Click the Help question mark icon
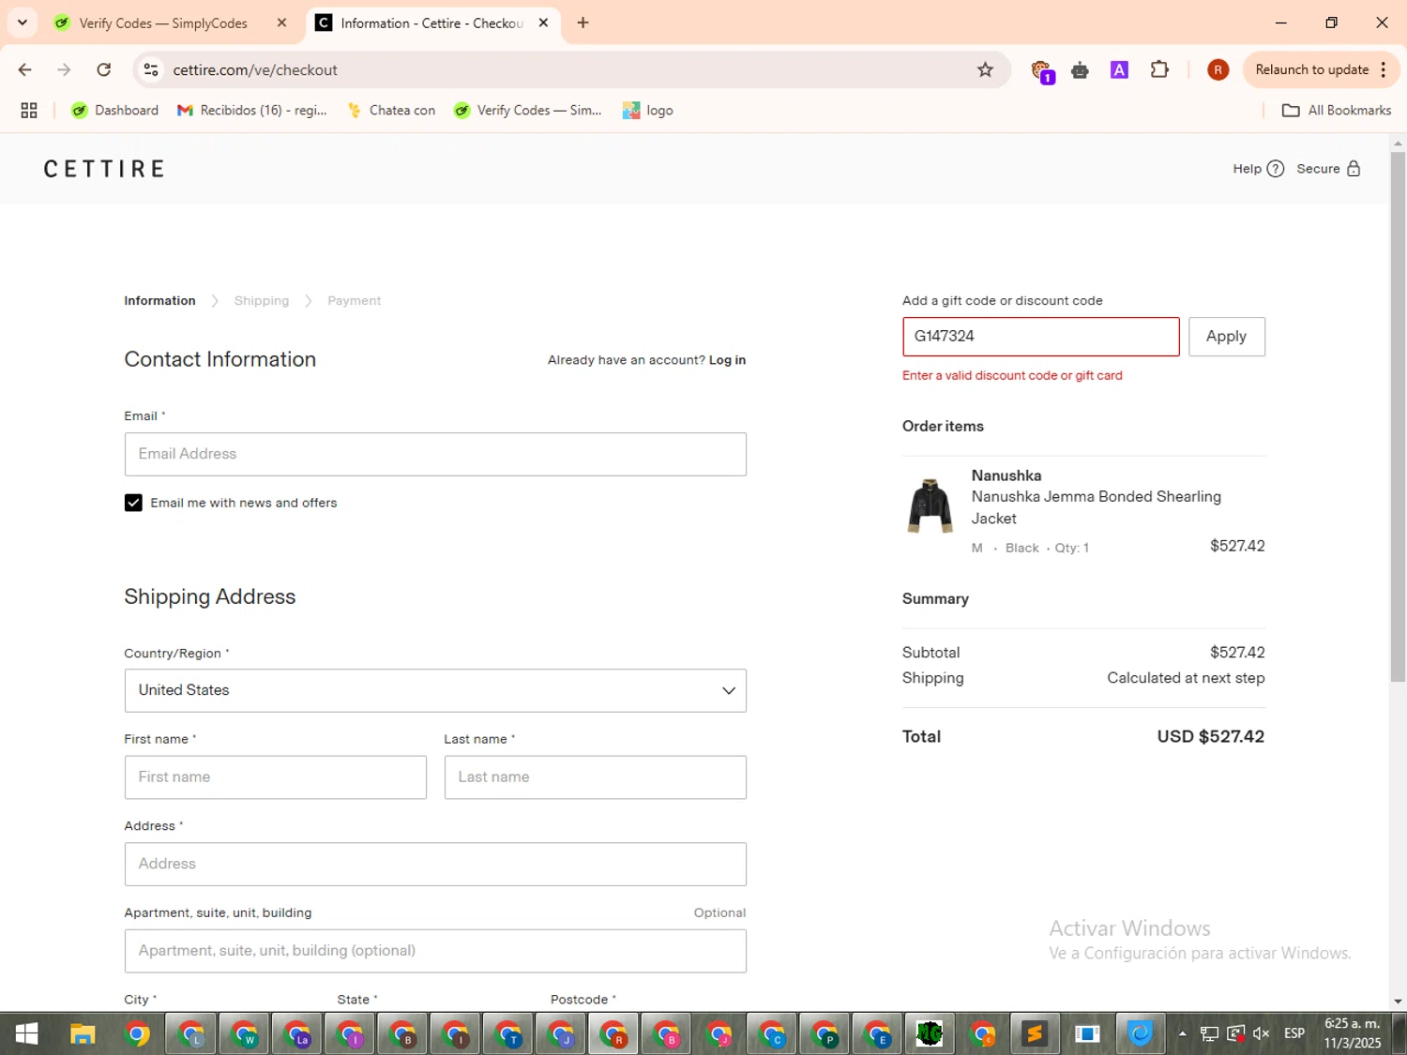1407x1055 pixels. [1275, 169]
